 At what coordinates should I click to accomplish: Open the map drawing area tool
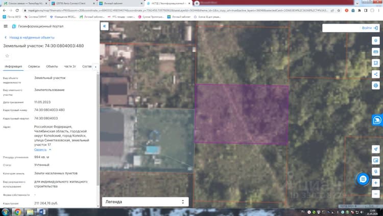click(376, 63)
